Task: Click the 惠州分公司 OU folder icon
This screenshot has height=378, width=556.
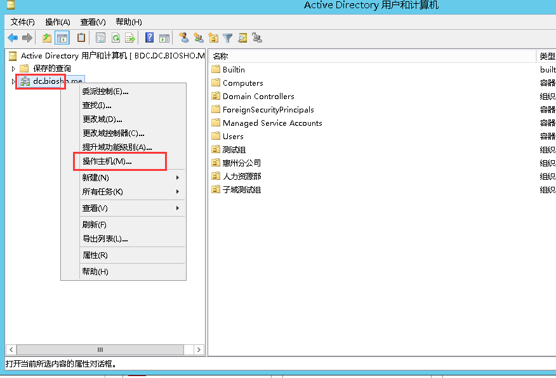Action: (216, 163)
